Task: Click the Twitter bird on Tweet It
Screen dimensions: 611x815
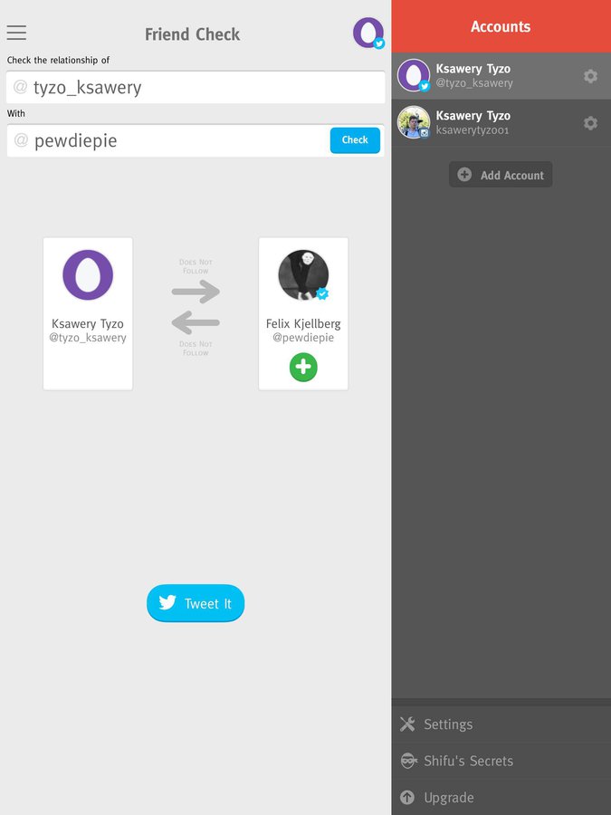Action: pos(167,602)
